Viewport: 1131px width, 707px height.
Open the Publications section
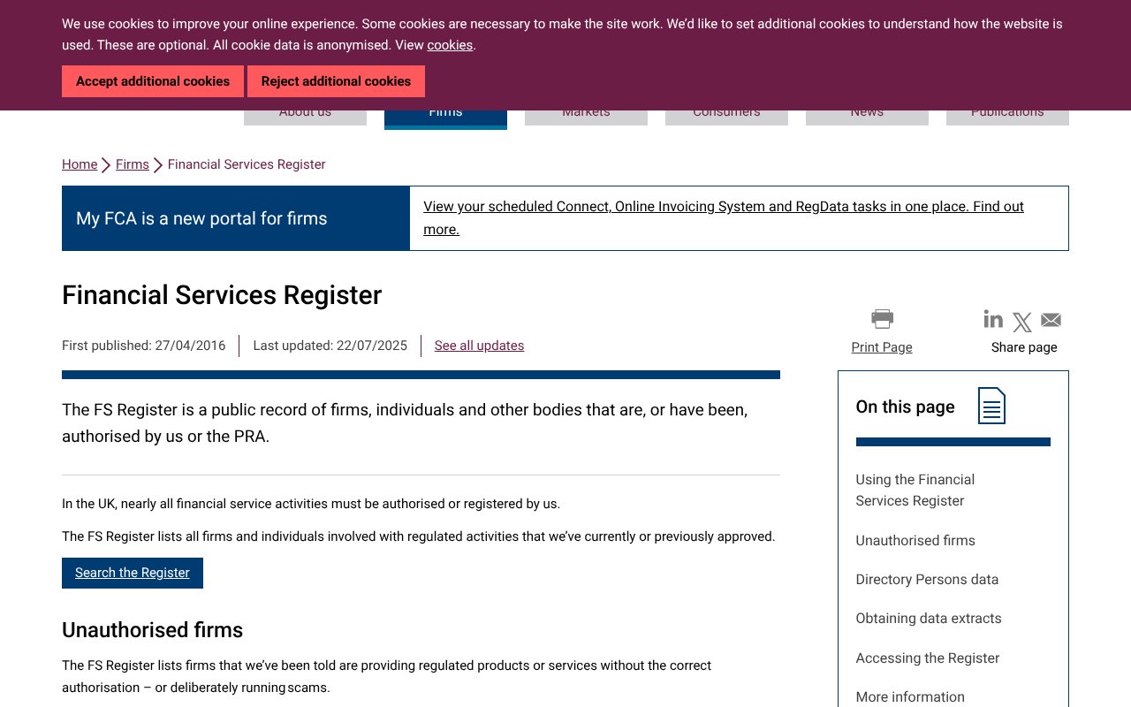(x=1007, y=111)
